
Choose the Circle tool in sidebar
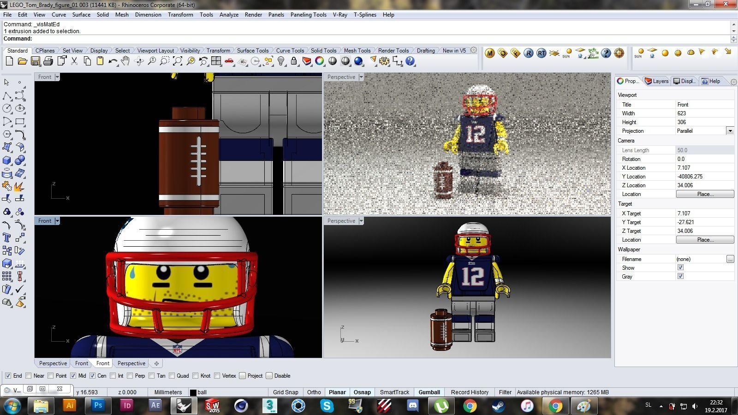[x=7, y=108]
